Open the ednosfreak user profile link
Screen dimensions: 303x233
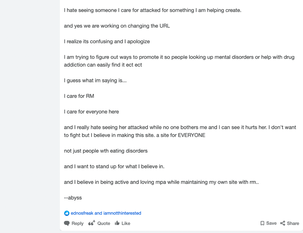click(82, 213)
